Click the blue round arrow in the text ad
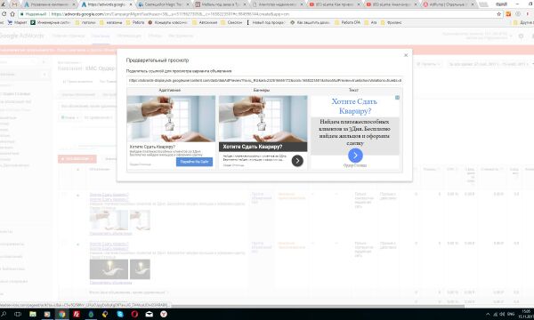This screenshot has height=320, width=534. [355, 156]
